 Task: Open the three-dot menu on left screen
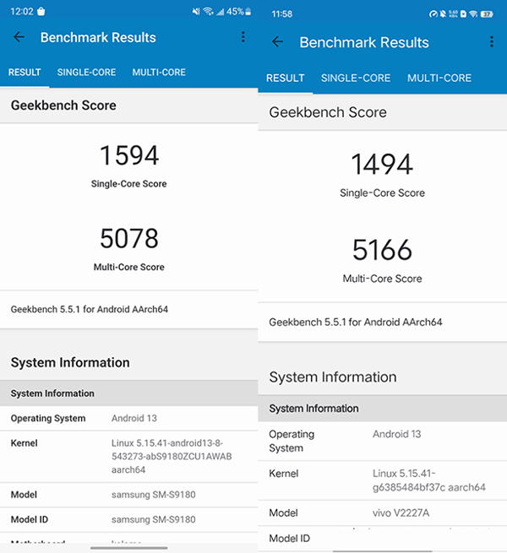[x=243, y=37]
